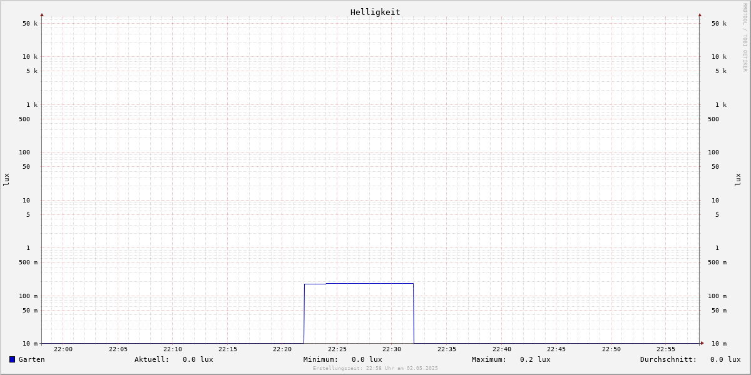751x375 pixels.
Task: Click the right-axis '50 m' tick label
Action: pos(719,311)
